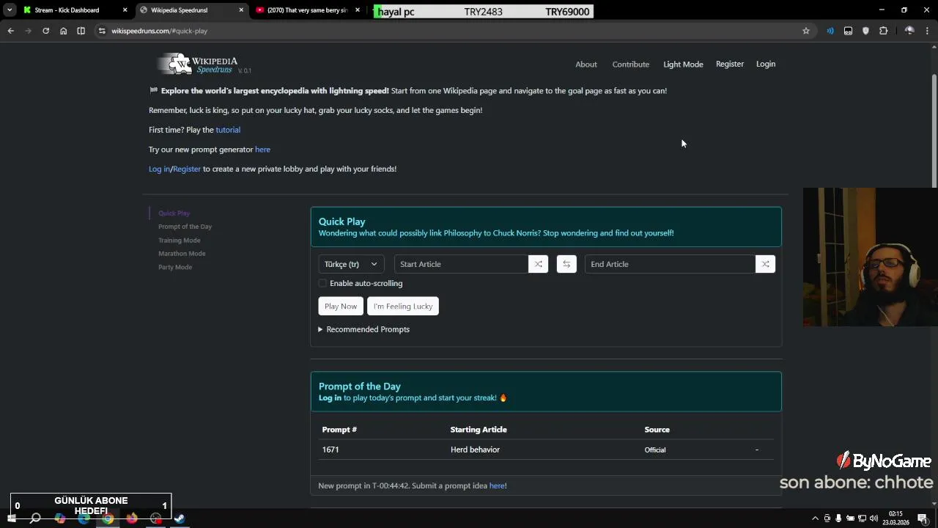Click the taskbar clock 02:15
This screenshot has width=938, height=528.
click(x=895, y=518)
